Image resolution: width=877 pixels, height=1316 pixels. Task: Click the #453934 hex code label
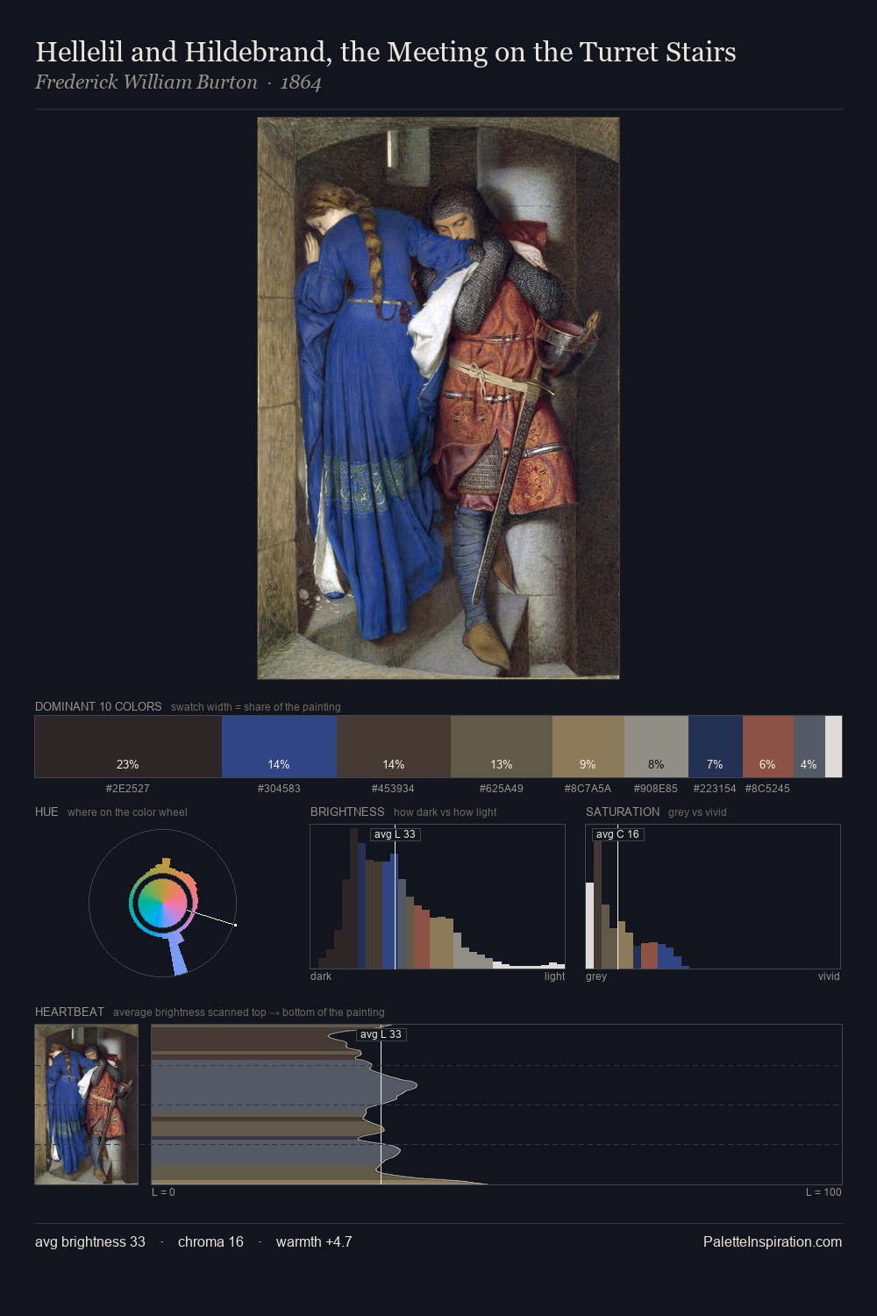click(394, 789)
